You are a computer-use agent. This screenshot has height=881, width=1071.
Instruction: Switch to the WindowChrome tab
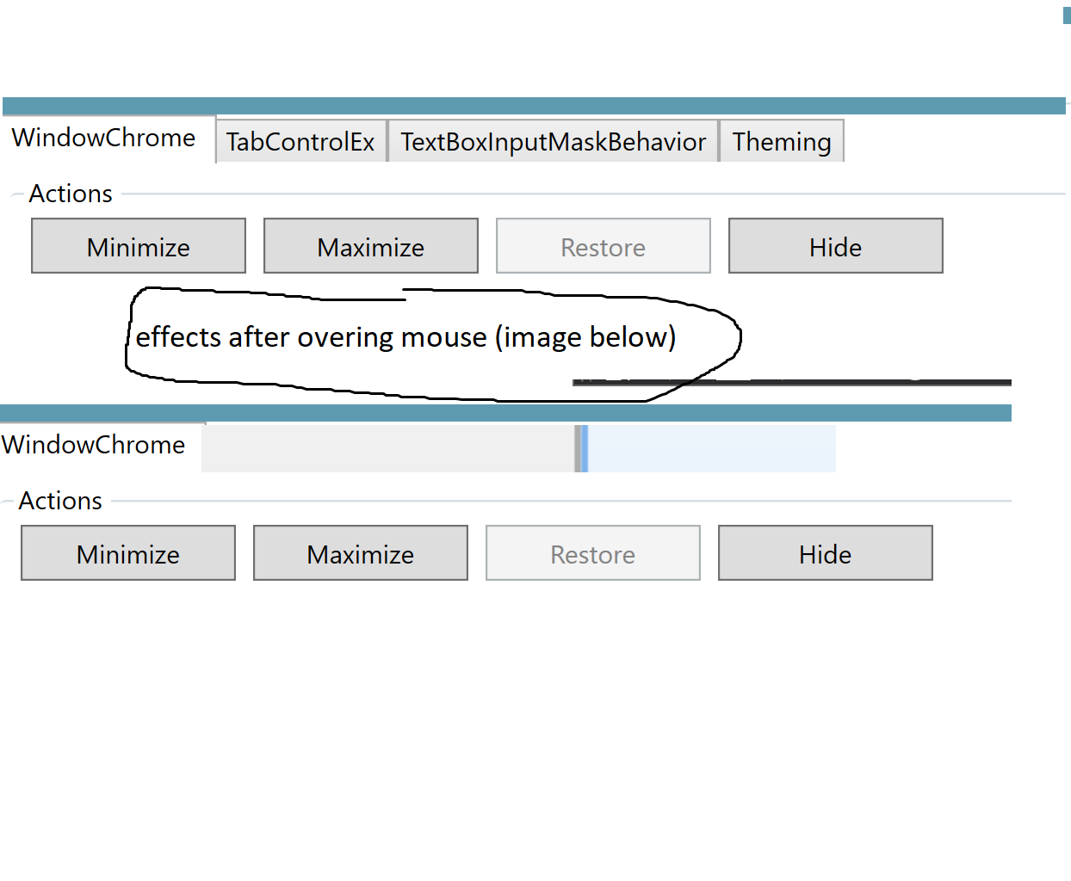pos(102,138)
